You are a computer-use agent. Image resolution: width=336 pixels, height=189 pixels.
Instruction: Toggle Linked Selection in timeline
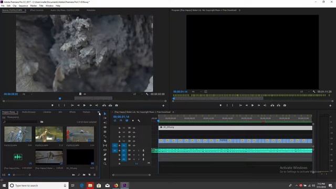click(127, 121)
